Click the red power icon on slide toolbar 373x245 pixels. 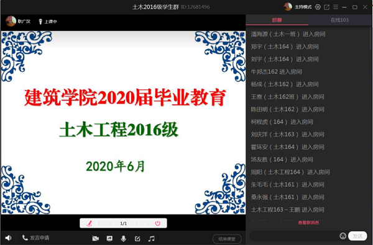pos(158,223)
